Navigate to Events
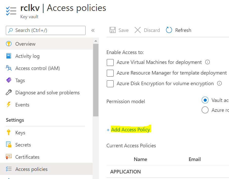 pos(46,105)
